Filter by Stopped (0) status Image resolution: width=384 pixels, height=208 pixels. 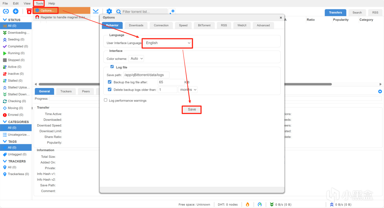16,60
